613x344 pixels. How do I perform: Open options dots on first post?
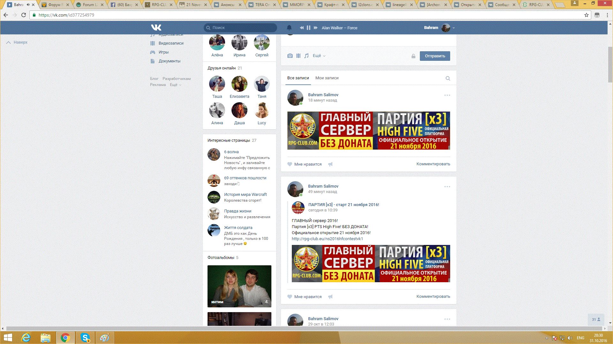click(447, 95)
